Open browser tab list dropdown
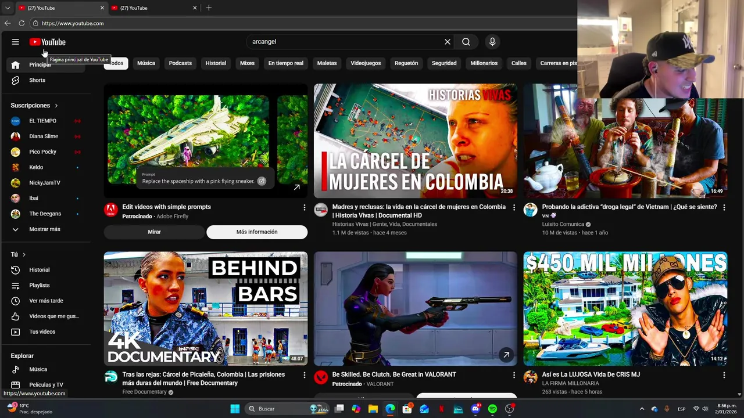This screenshot has height=418, width=744. 7,8
